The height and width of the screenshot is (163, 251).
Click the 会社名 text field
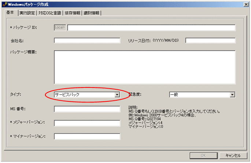(x=87, y=40)
